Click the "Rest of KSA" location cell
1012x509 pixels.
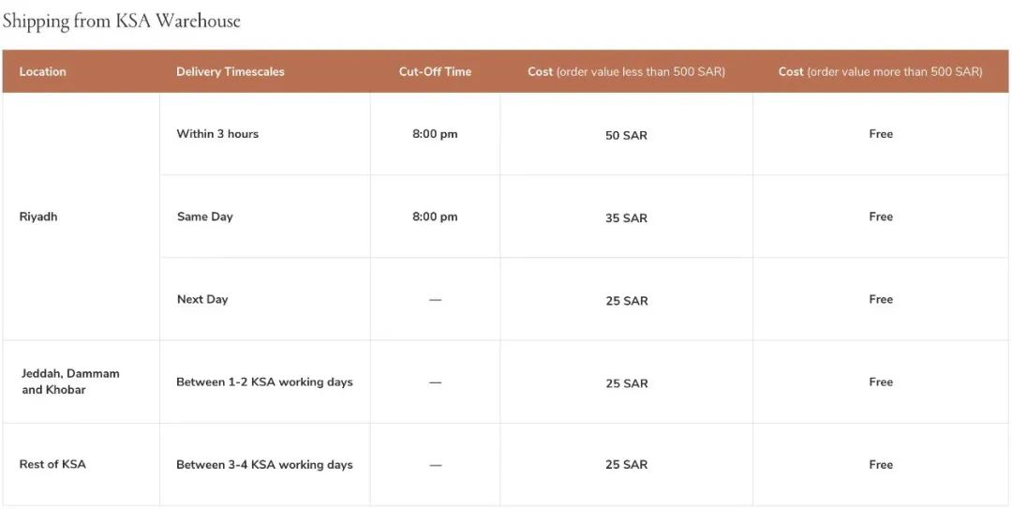coord(52,464)
